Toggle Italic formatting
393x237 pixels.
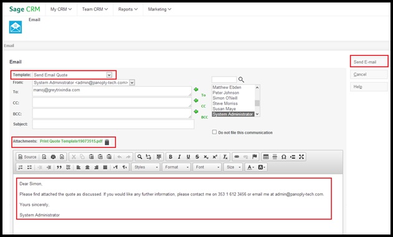tap(179, 157)
